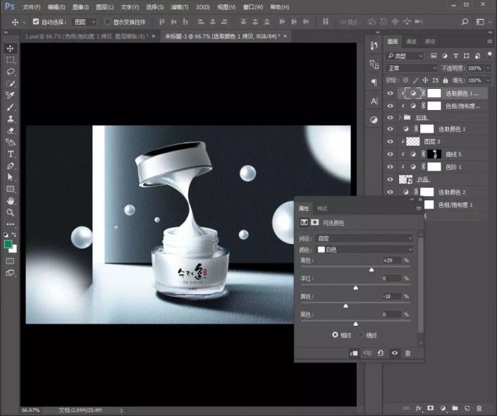Screen dimensions: 497x416
Task: Toggle the 自动选择 checkbox
Action: click(x=37, y=22)
